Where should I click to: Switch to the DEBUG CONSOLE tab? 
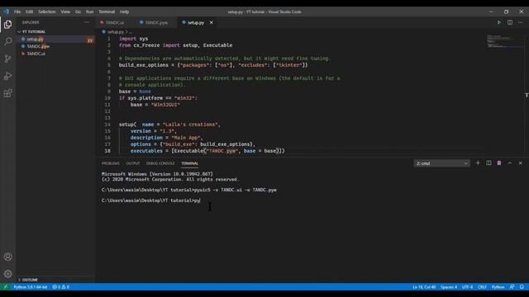tap(160, 163)
